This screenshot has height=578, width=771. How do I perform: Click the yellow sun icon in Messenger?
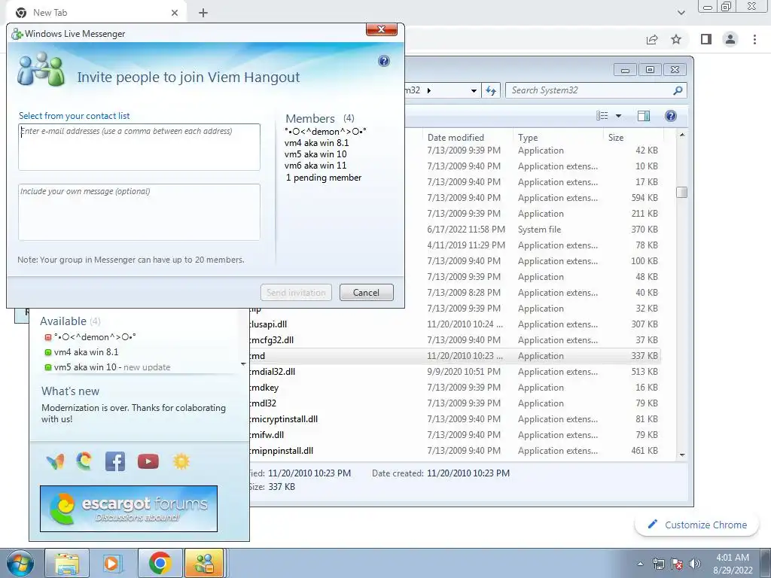[x=181, y=461]
